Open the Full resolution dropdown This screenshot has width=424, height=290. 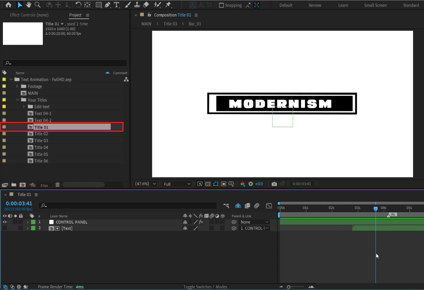click(x=177, y=184)
